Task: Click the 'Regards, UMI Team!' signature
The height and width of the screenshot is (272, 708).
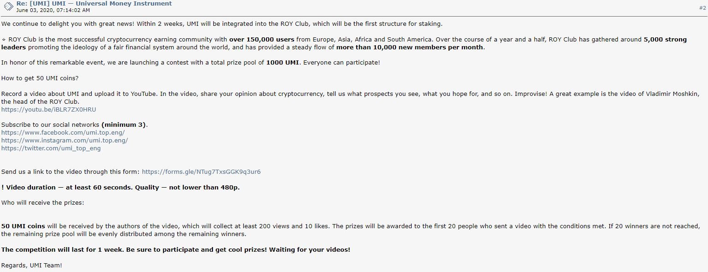Action: pos(31,266)
